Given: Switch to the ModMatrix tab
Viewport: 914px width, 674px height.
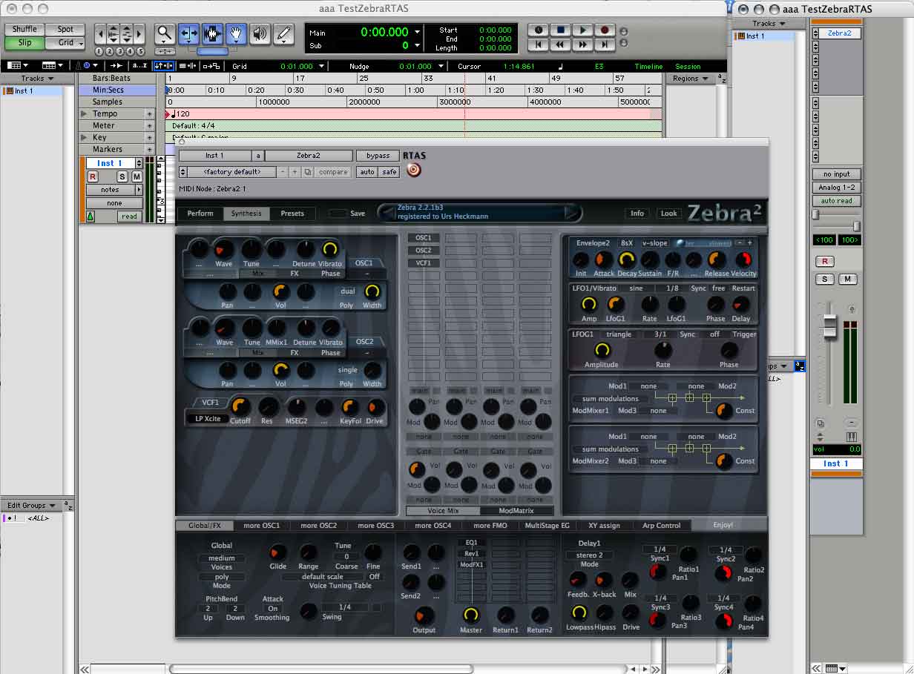Looking at the screenshot, I should (x=516, y=511).
